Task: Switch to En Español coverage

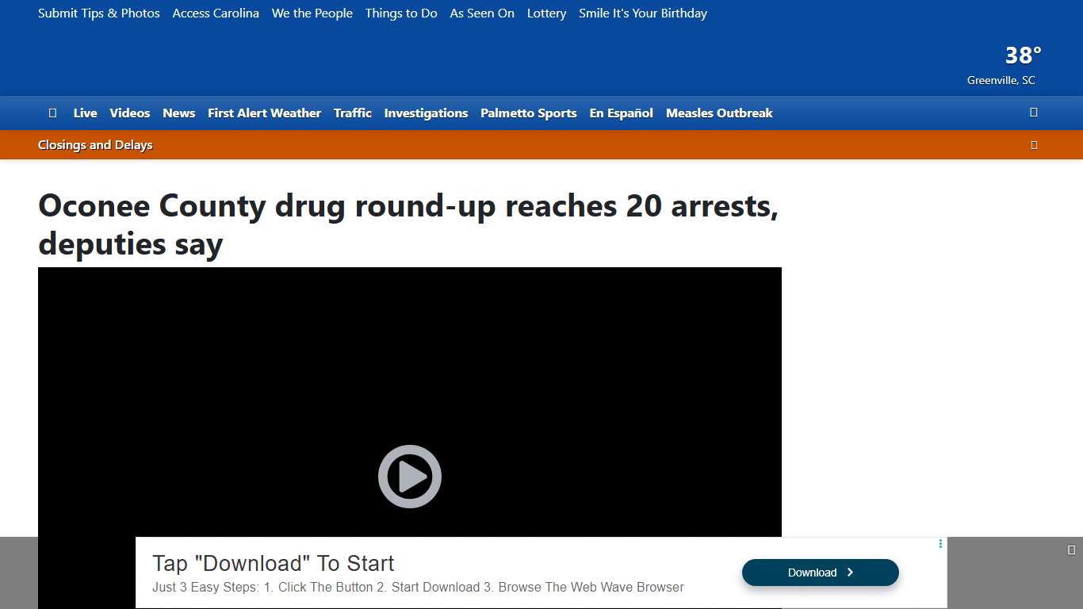Action: (621, 113)
